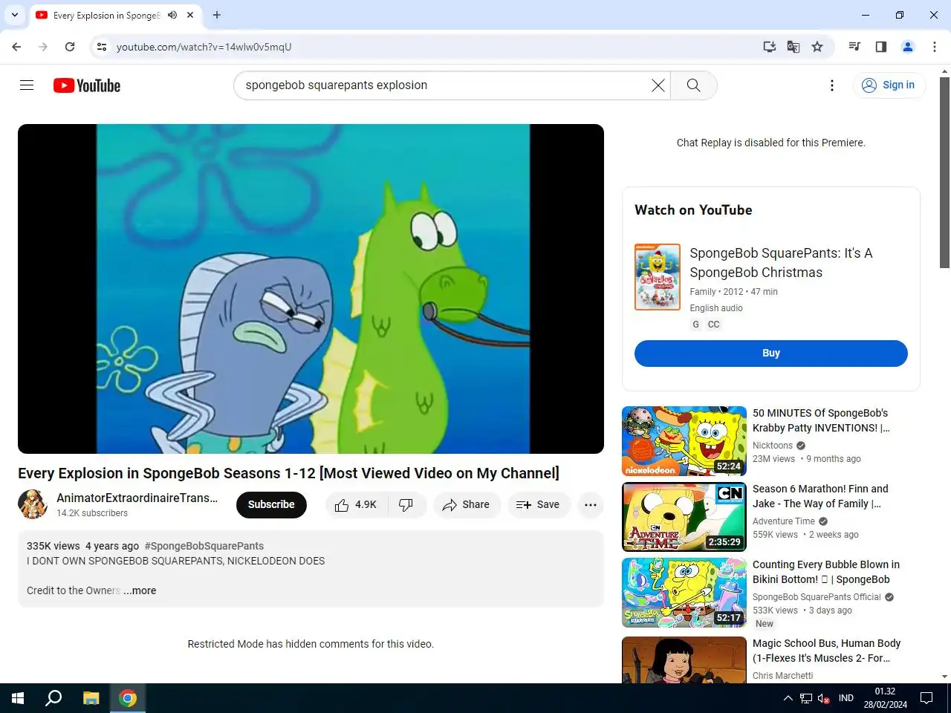Like the video with thumbs up

(x=355, y=505)
